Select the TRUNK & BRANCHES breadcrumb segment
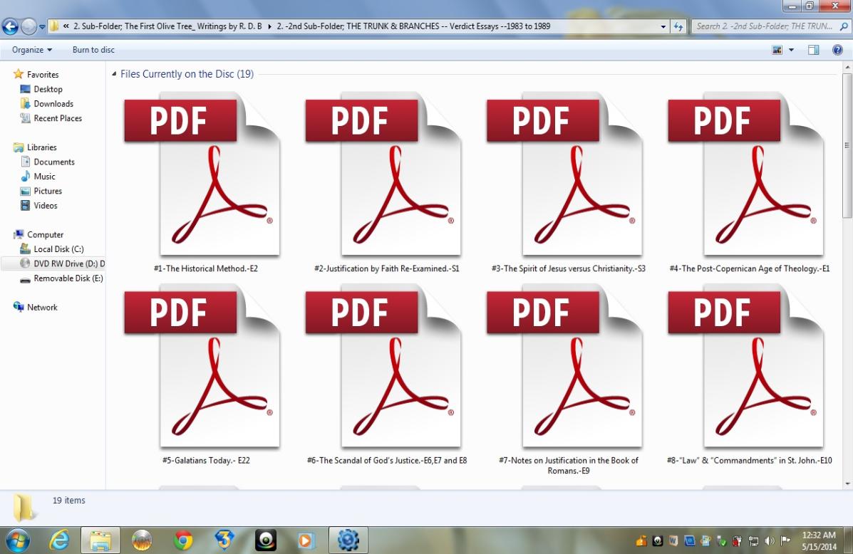Screen dimensions: 853x554 (x=413, y=26)
